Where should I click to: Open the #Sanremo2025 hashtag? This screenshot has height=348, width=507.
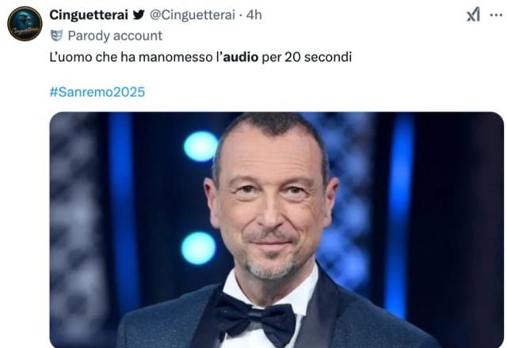pos(97,92)
